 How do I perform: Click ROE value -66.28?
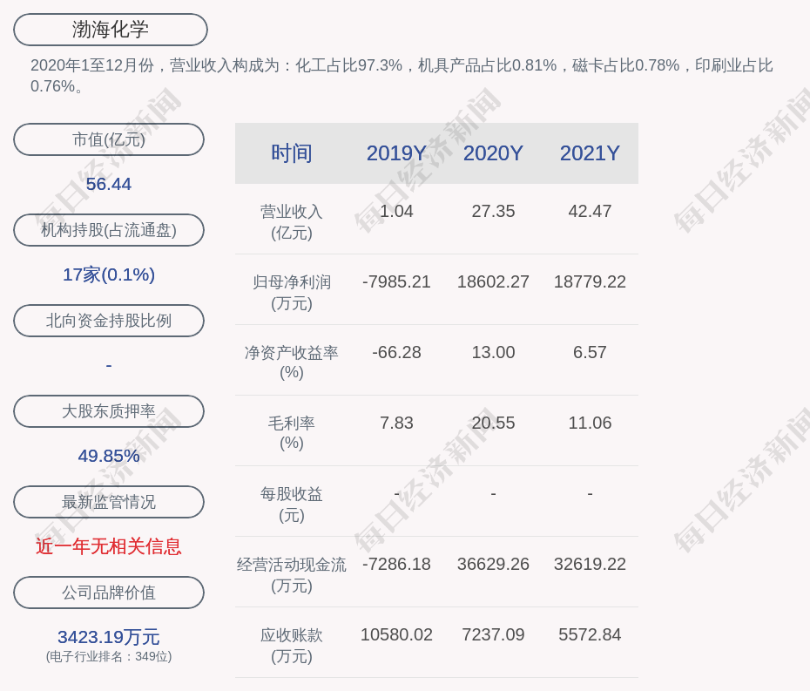click(396, 353)
